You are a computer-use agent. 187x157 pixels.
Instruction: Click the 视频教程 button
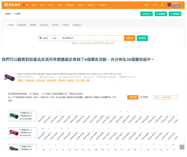tap(161, 14)
